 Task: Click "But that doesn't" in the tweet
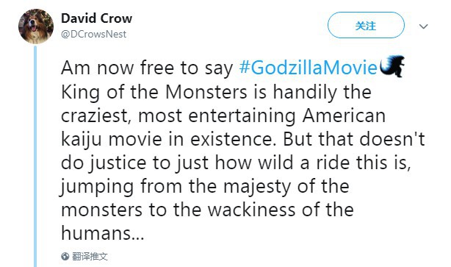point(354,139)
